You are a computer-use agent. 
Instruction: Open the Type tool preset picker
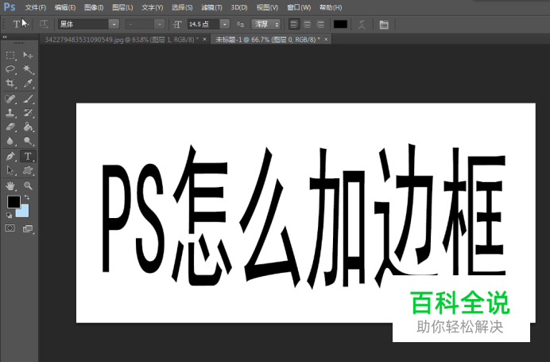(21, 24)
